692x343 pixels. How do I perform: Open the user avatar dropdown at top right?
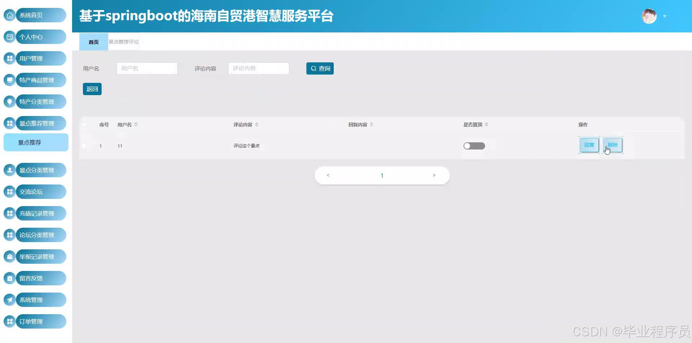click(x=649, y=16)
